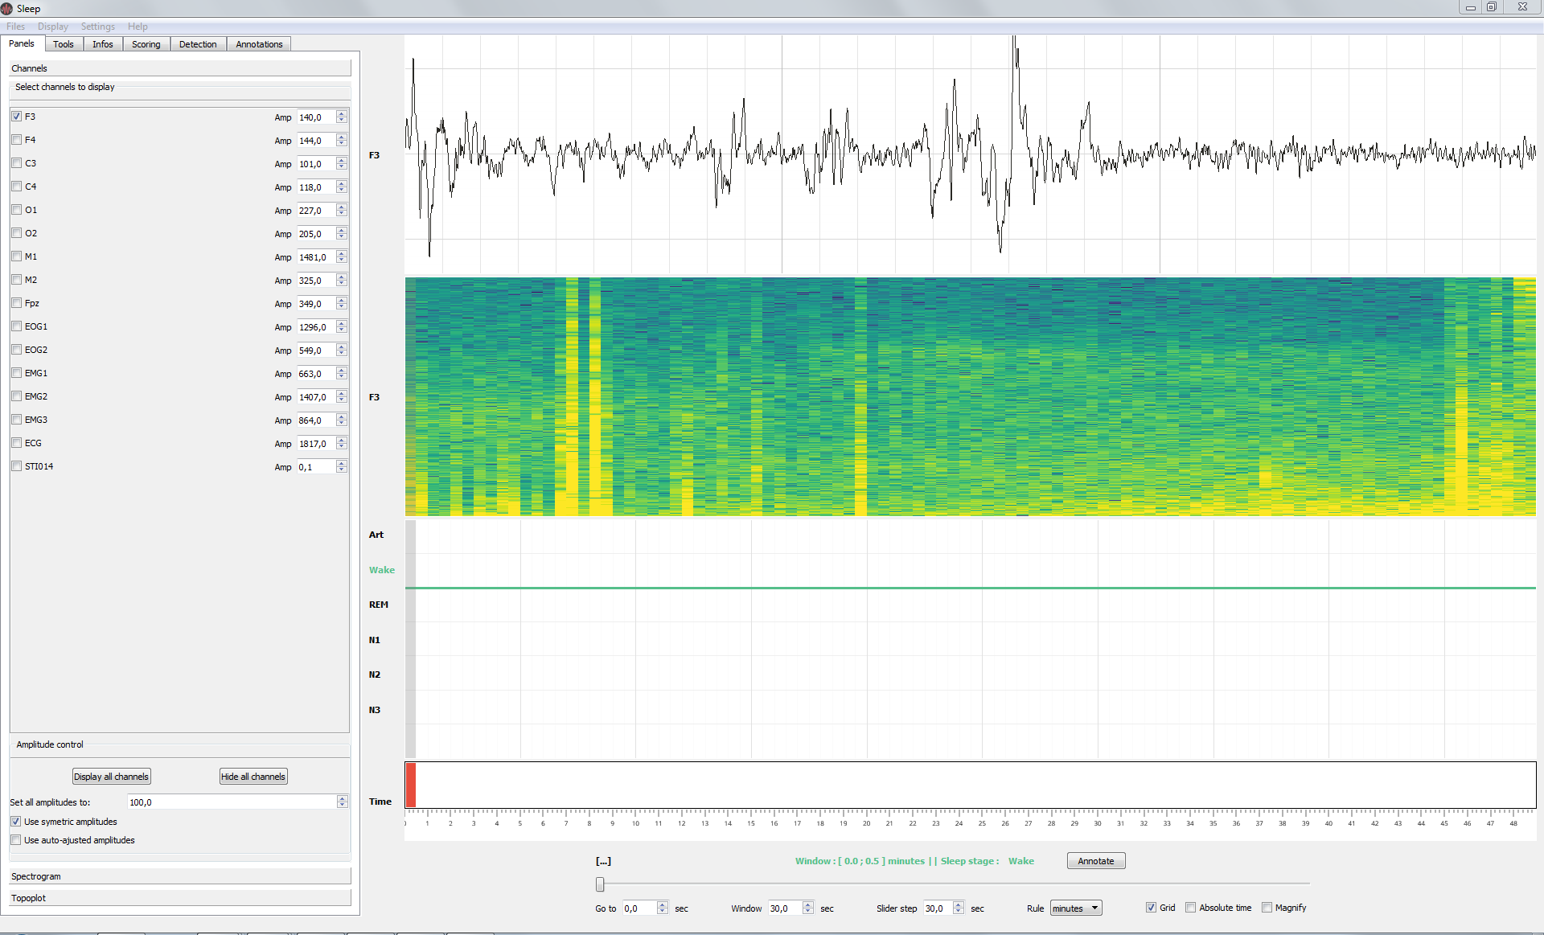Open the Settings menu

click(98, 27)
